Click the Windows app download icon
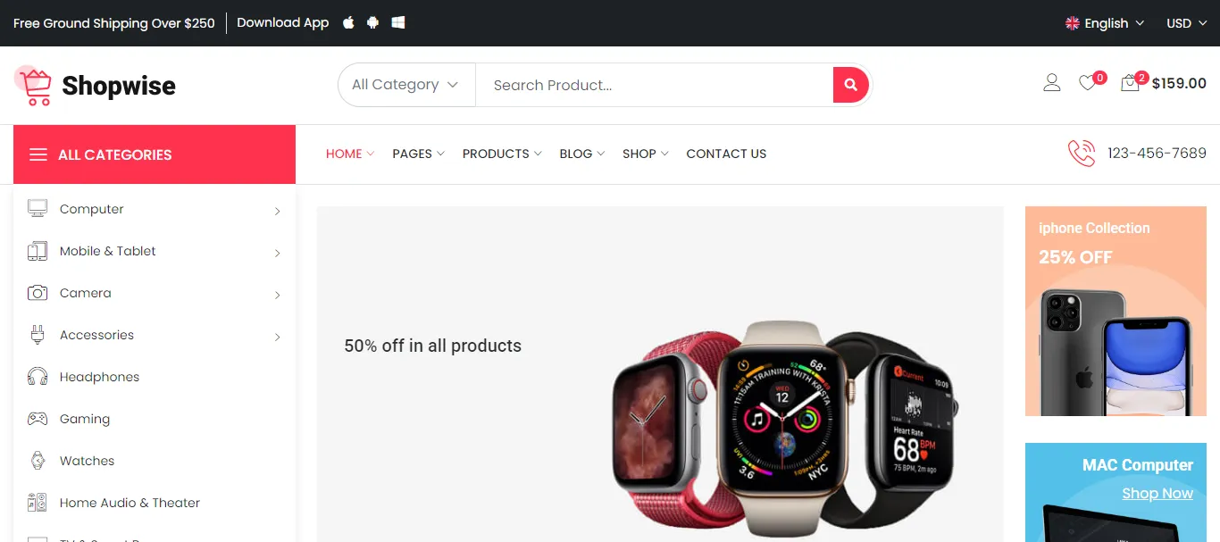Viewport: 1220px width, 542px height. point(398,23)
